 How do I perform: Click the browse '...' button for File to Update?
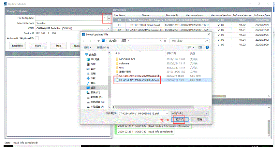[x=109, y=18]
